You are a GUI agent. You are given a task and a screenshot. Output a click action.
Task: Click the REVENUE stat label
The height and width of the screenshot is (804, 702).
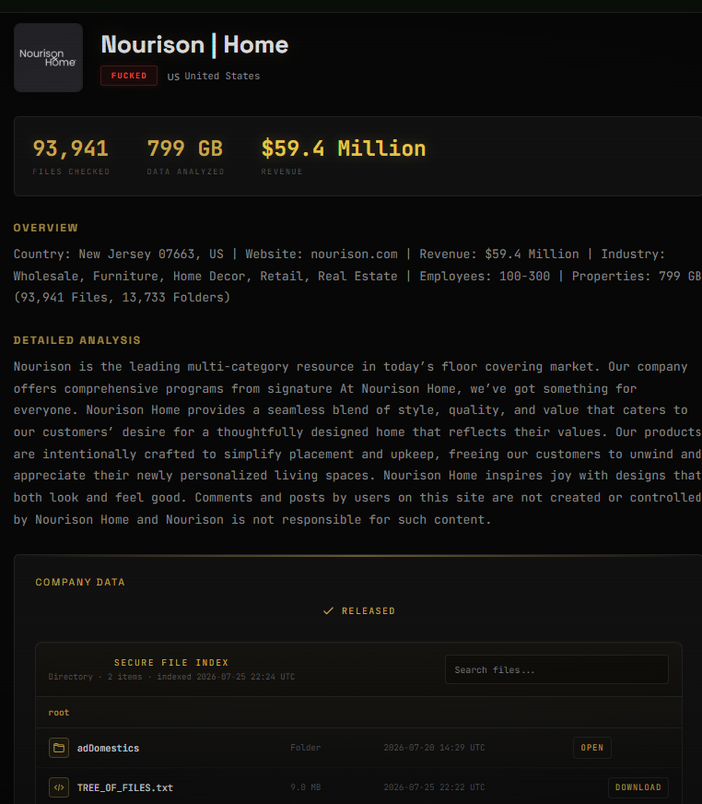(282, 171)
